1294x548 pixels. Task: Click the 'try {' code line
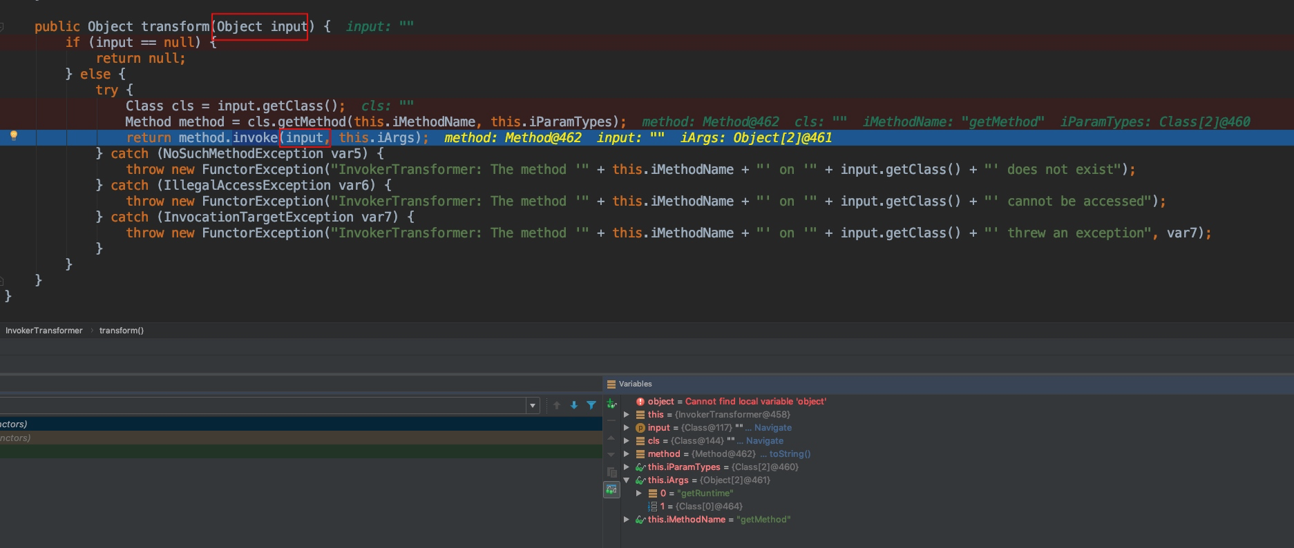tap(115, 90)
